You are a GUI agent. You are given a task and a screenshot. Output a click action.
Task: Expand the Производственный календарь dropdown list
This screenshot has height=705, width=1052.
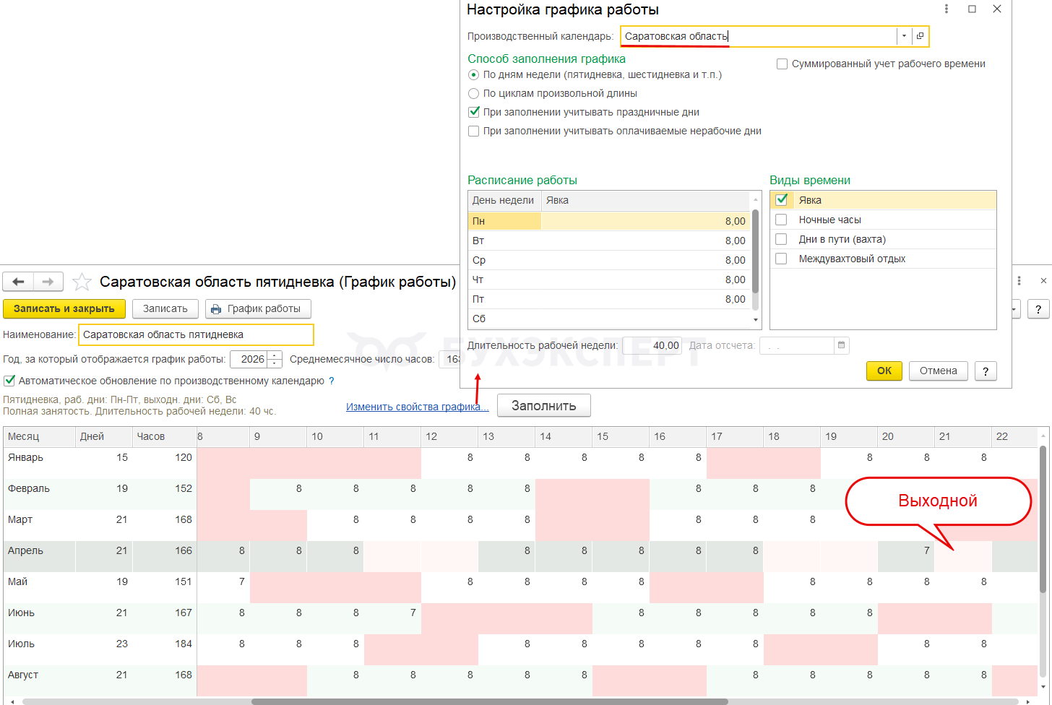coord(904,36)
